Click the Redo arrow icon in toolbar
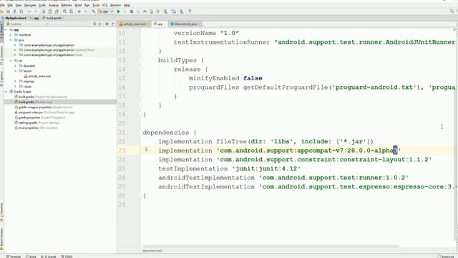Screen dimensions: 458x258 pyautogui.click(x=36, y=11)
